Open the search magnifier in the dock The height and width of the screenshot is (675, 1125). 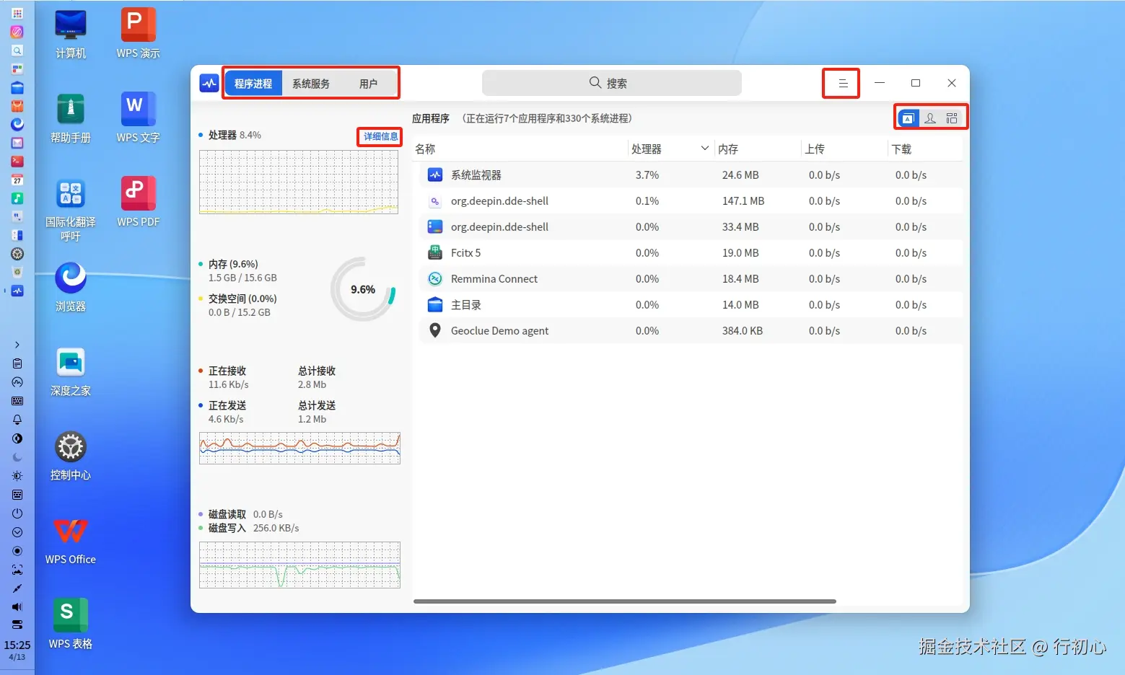click(17, 50)
